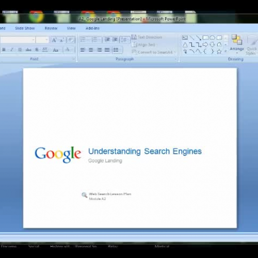258x258 pixels.
Task: Select the Left Brace shape
Action: point(205,51)
